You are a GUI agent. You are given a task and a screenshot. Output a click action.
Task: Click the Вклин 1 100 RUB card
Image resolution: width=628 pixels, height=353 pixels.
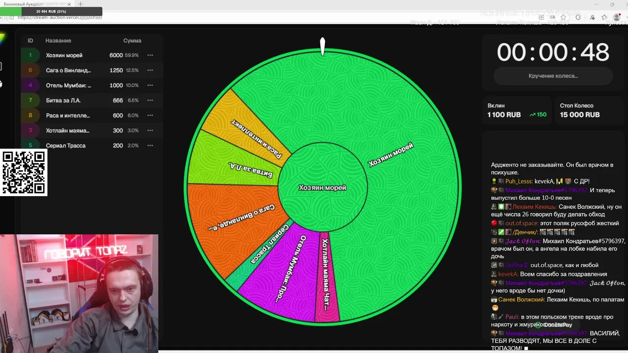point(517,110)
